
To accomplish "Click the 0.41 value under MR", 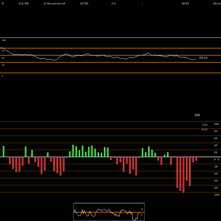I will (205, 130).
